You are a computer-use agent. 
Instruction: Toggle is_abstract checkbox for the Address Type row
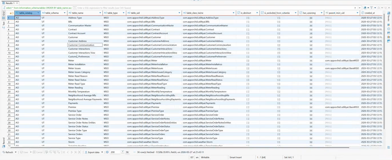click(x=248, y=18)
